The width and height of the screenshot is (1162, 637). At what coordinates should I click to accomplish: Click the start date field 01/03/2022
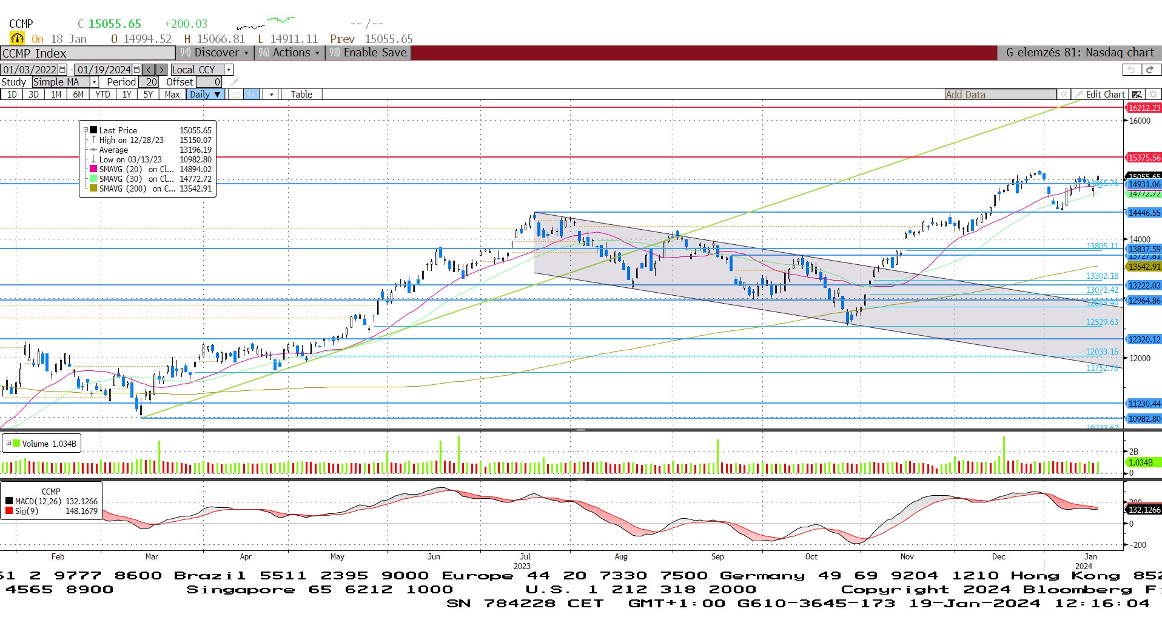[x=29, y=70]
